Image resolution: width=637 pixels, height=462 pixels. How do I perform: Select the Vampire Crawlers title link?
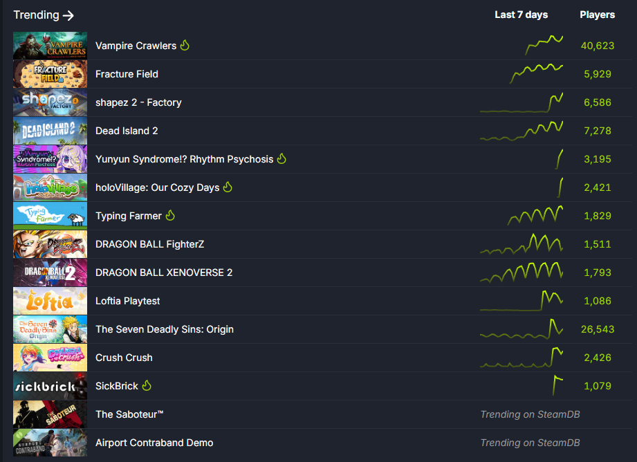click(x=136, y=46)
